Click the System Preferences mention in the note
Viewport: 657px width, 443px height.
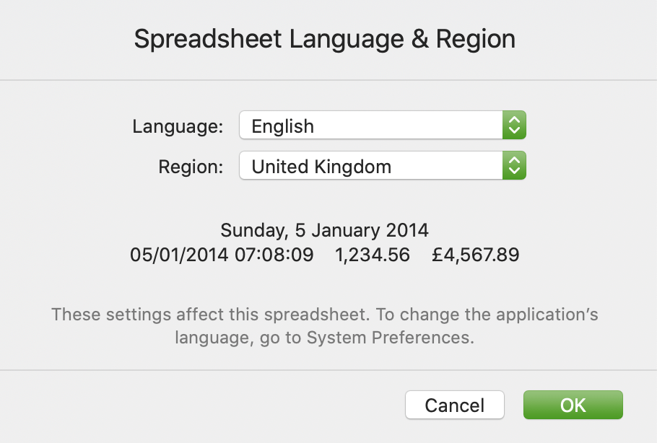coord(390,338)
